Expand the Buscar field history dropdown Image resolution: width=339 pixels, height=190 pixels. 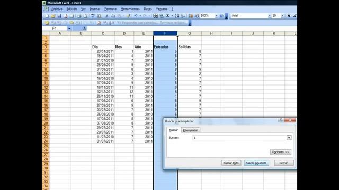point(289,138)
